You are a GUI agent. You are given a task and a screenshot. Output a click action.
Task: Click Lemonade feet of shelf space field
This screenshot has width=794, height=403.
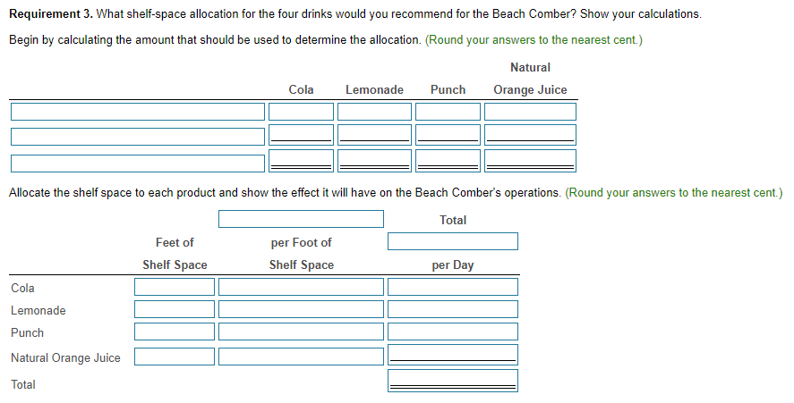pos(175,309)
